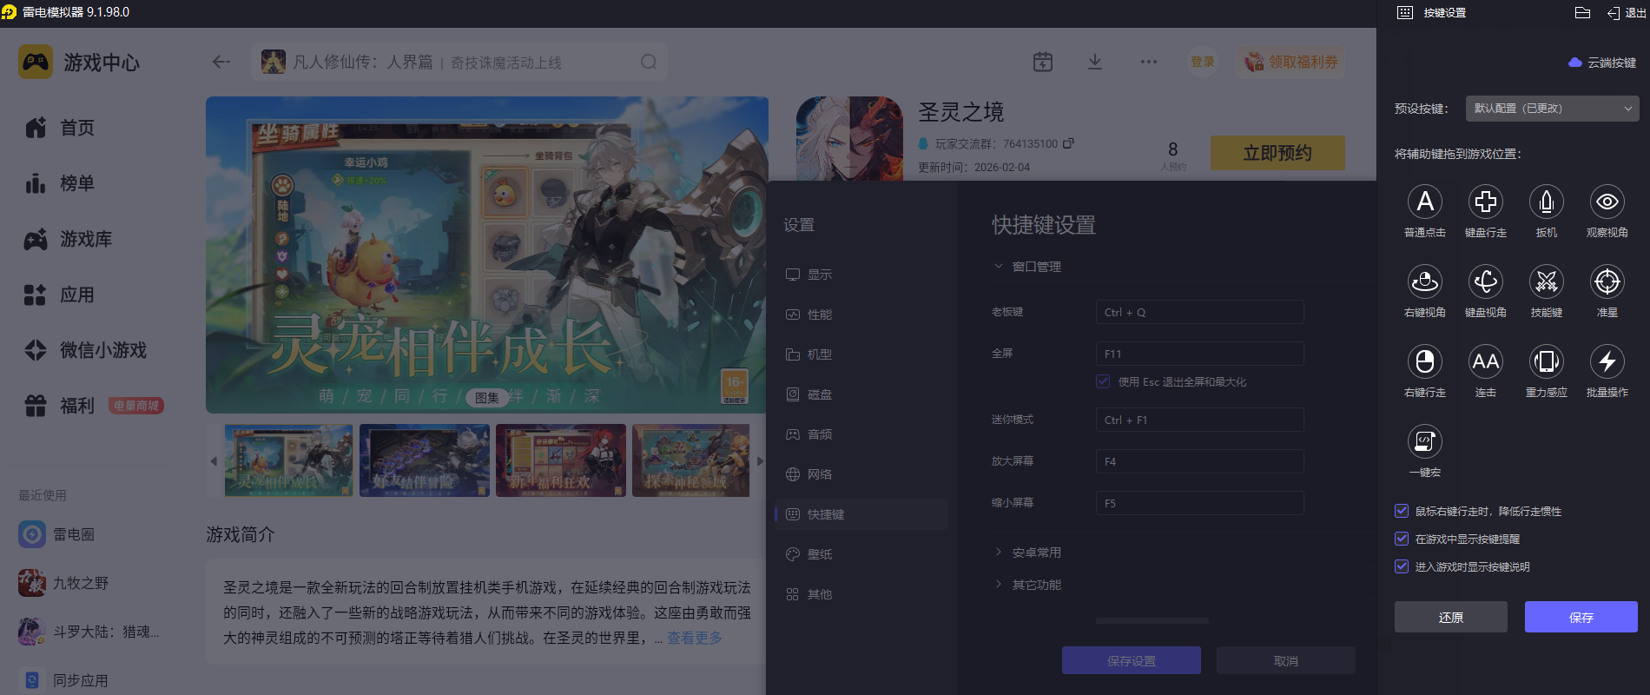Open the 预设按键 preset dropdown
Image resolution: width=1650 pixels, height=695 pixels.
1553,109
